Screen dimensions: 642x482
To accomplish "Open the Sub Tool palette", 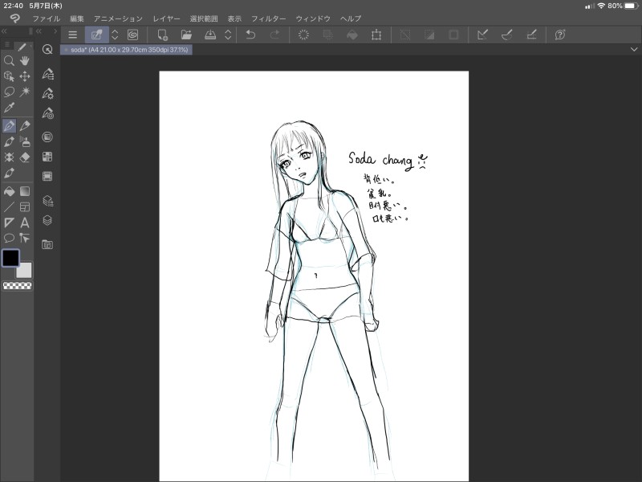I will click(47, 74).
